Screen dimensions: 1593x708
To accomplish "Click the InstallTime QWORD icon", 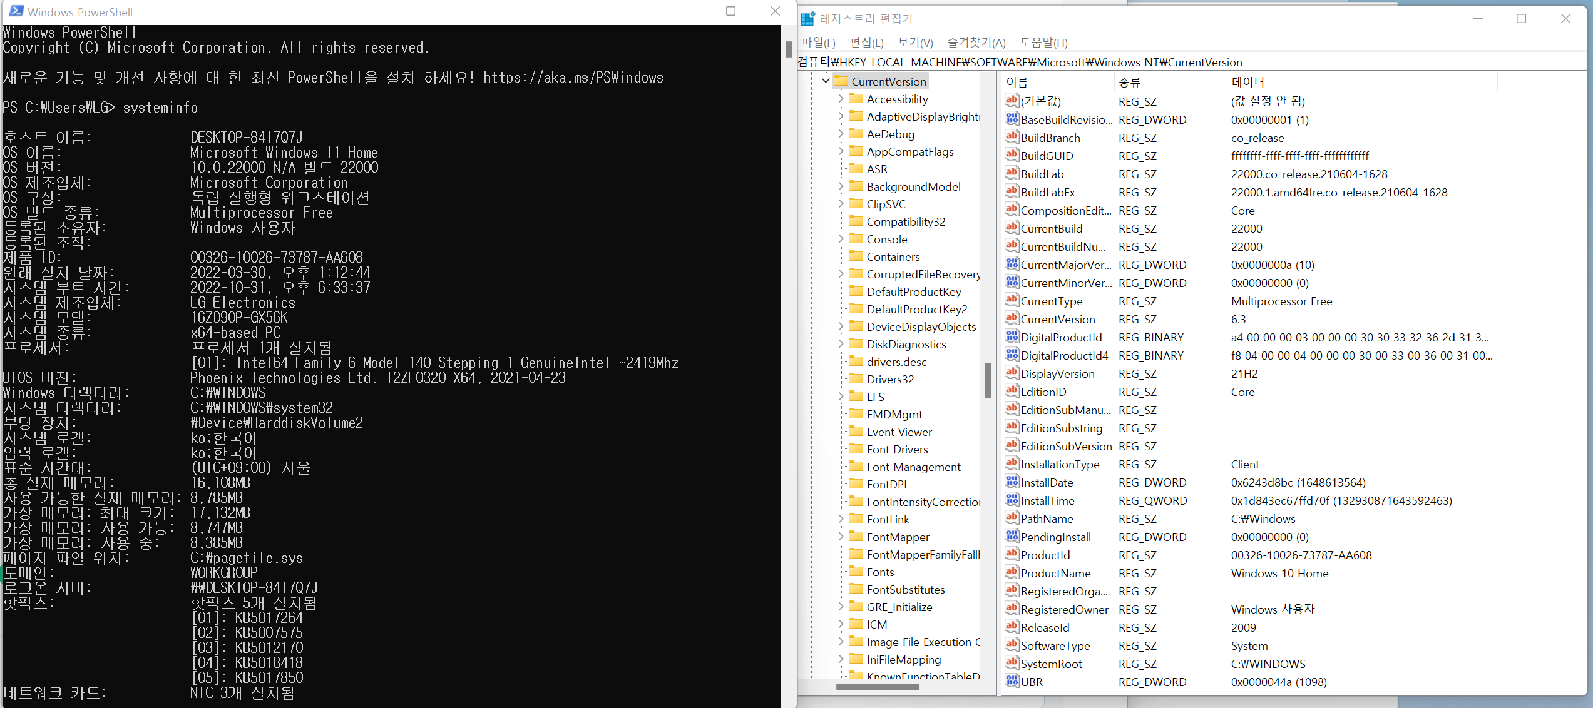I will coord(1012,500).
